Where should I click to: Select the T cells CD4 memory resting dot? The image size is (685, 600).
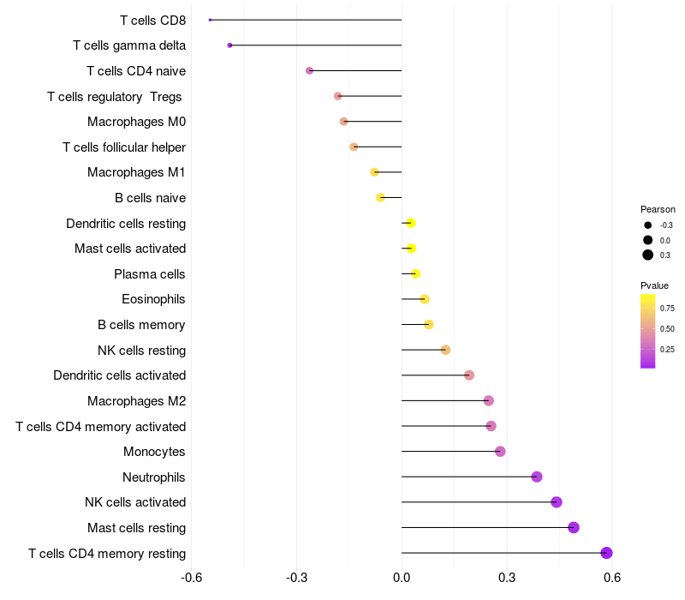click(x=606, y=553)
